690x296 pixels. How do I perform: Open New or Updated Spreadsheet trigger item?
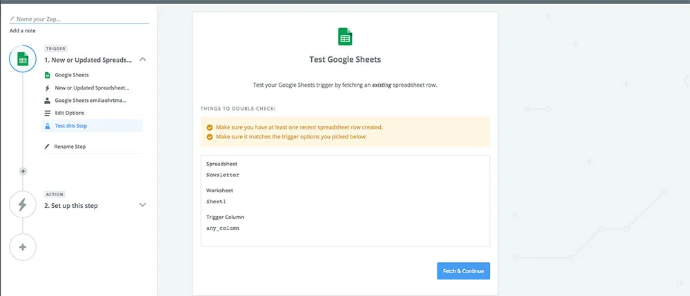(x=92, y=88)
